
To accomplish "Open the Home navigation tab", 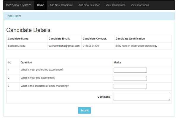I will tap(41, 5).
